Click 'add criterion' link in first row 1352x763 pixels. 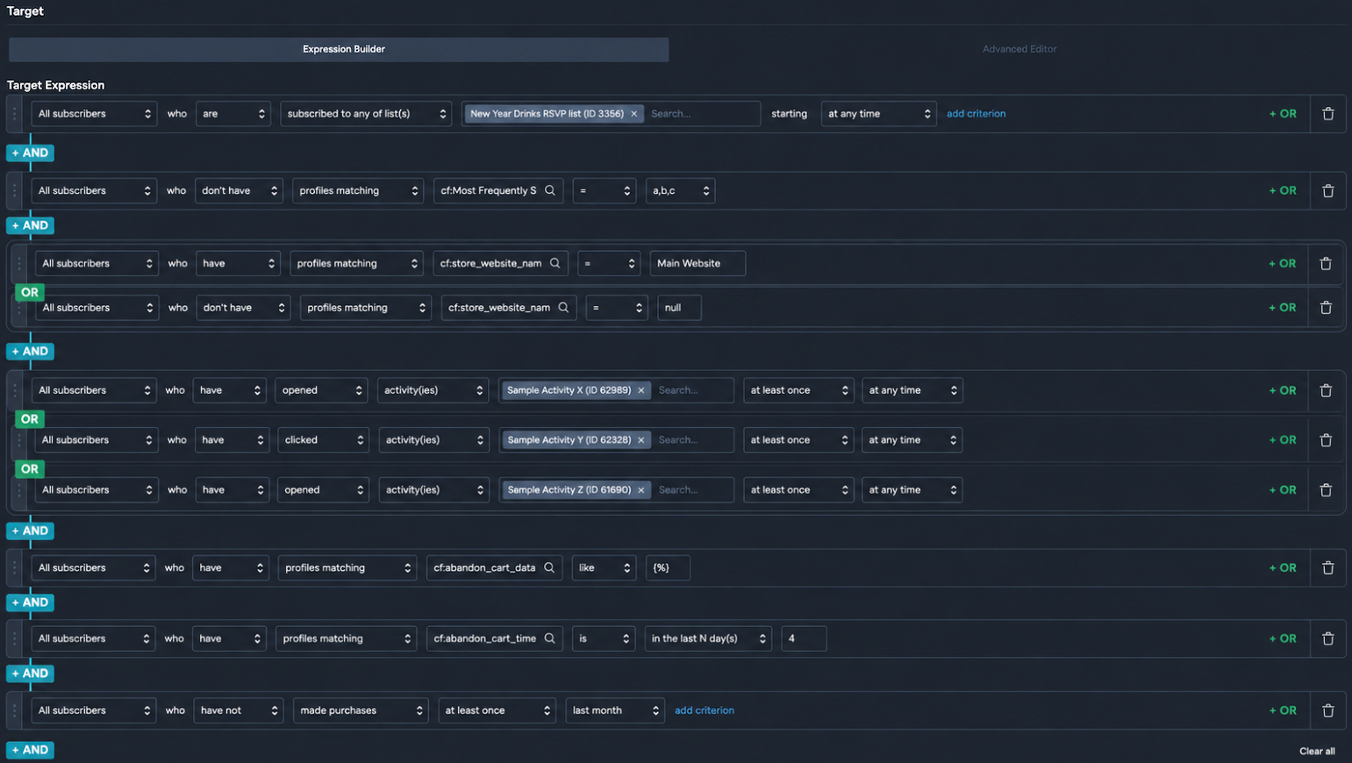pos(976,114)
